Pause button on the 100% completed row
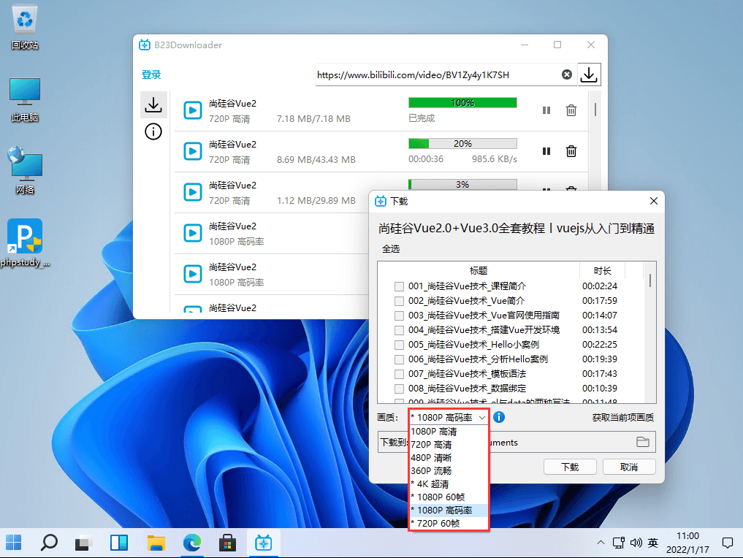This screenshot has width=743, height=558. 546,110
